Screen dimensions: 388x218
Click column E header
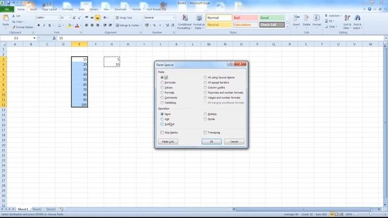(79, 44)
